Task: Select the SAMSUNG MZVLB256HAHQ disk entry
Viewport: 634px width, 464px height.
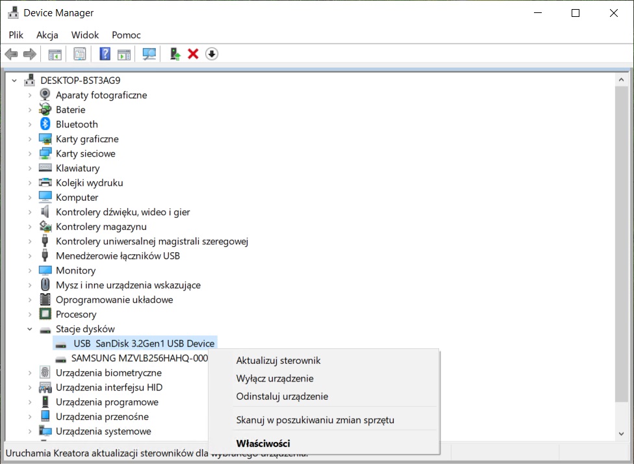Action: [x=139, y=358]
